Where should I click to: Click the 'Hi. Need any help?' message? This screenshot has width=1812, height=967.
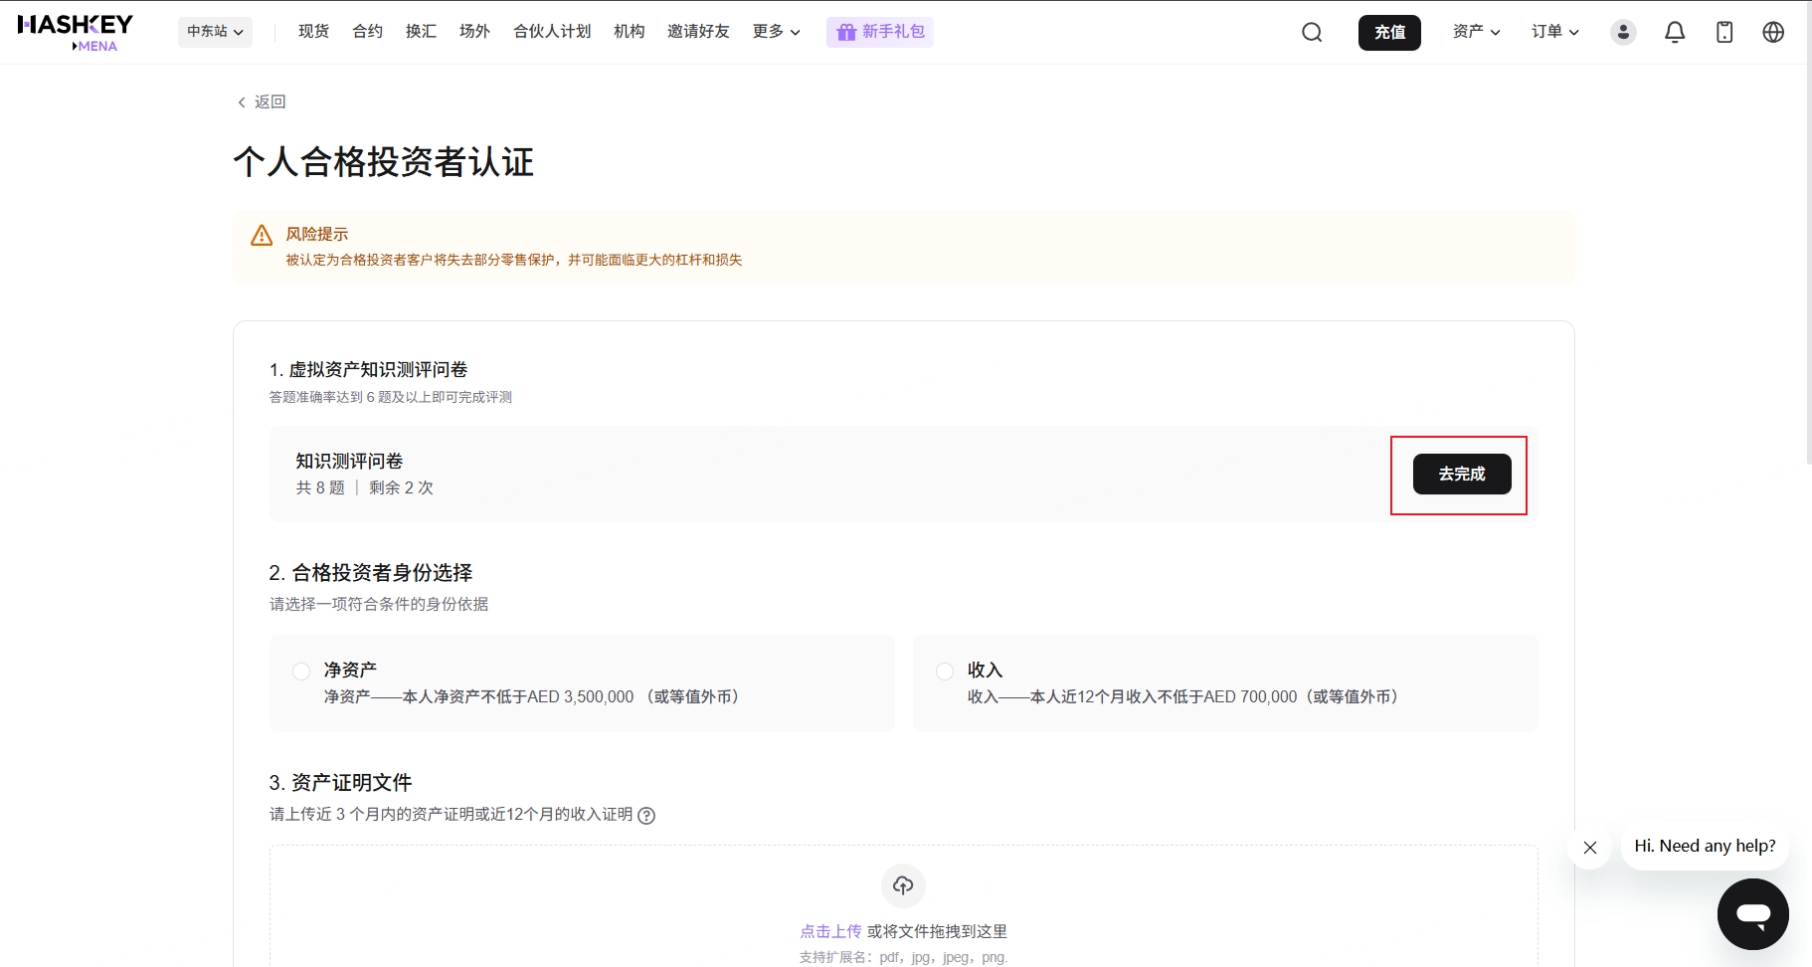click(x=1705, y=846)
